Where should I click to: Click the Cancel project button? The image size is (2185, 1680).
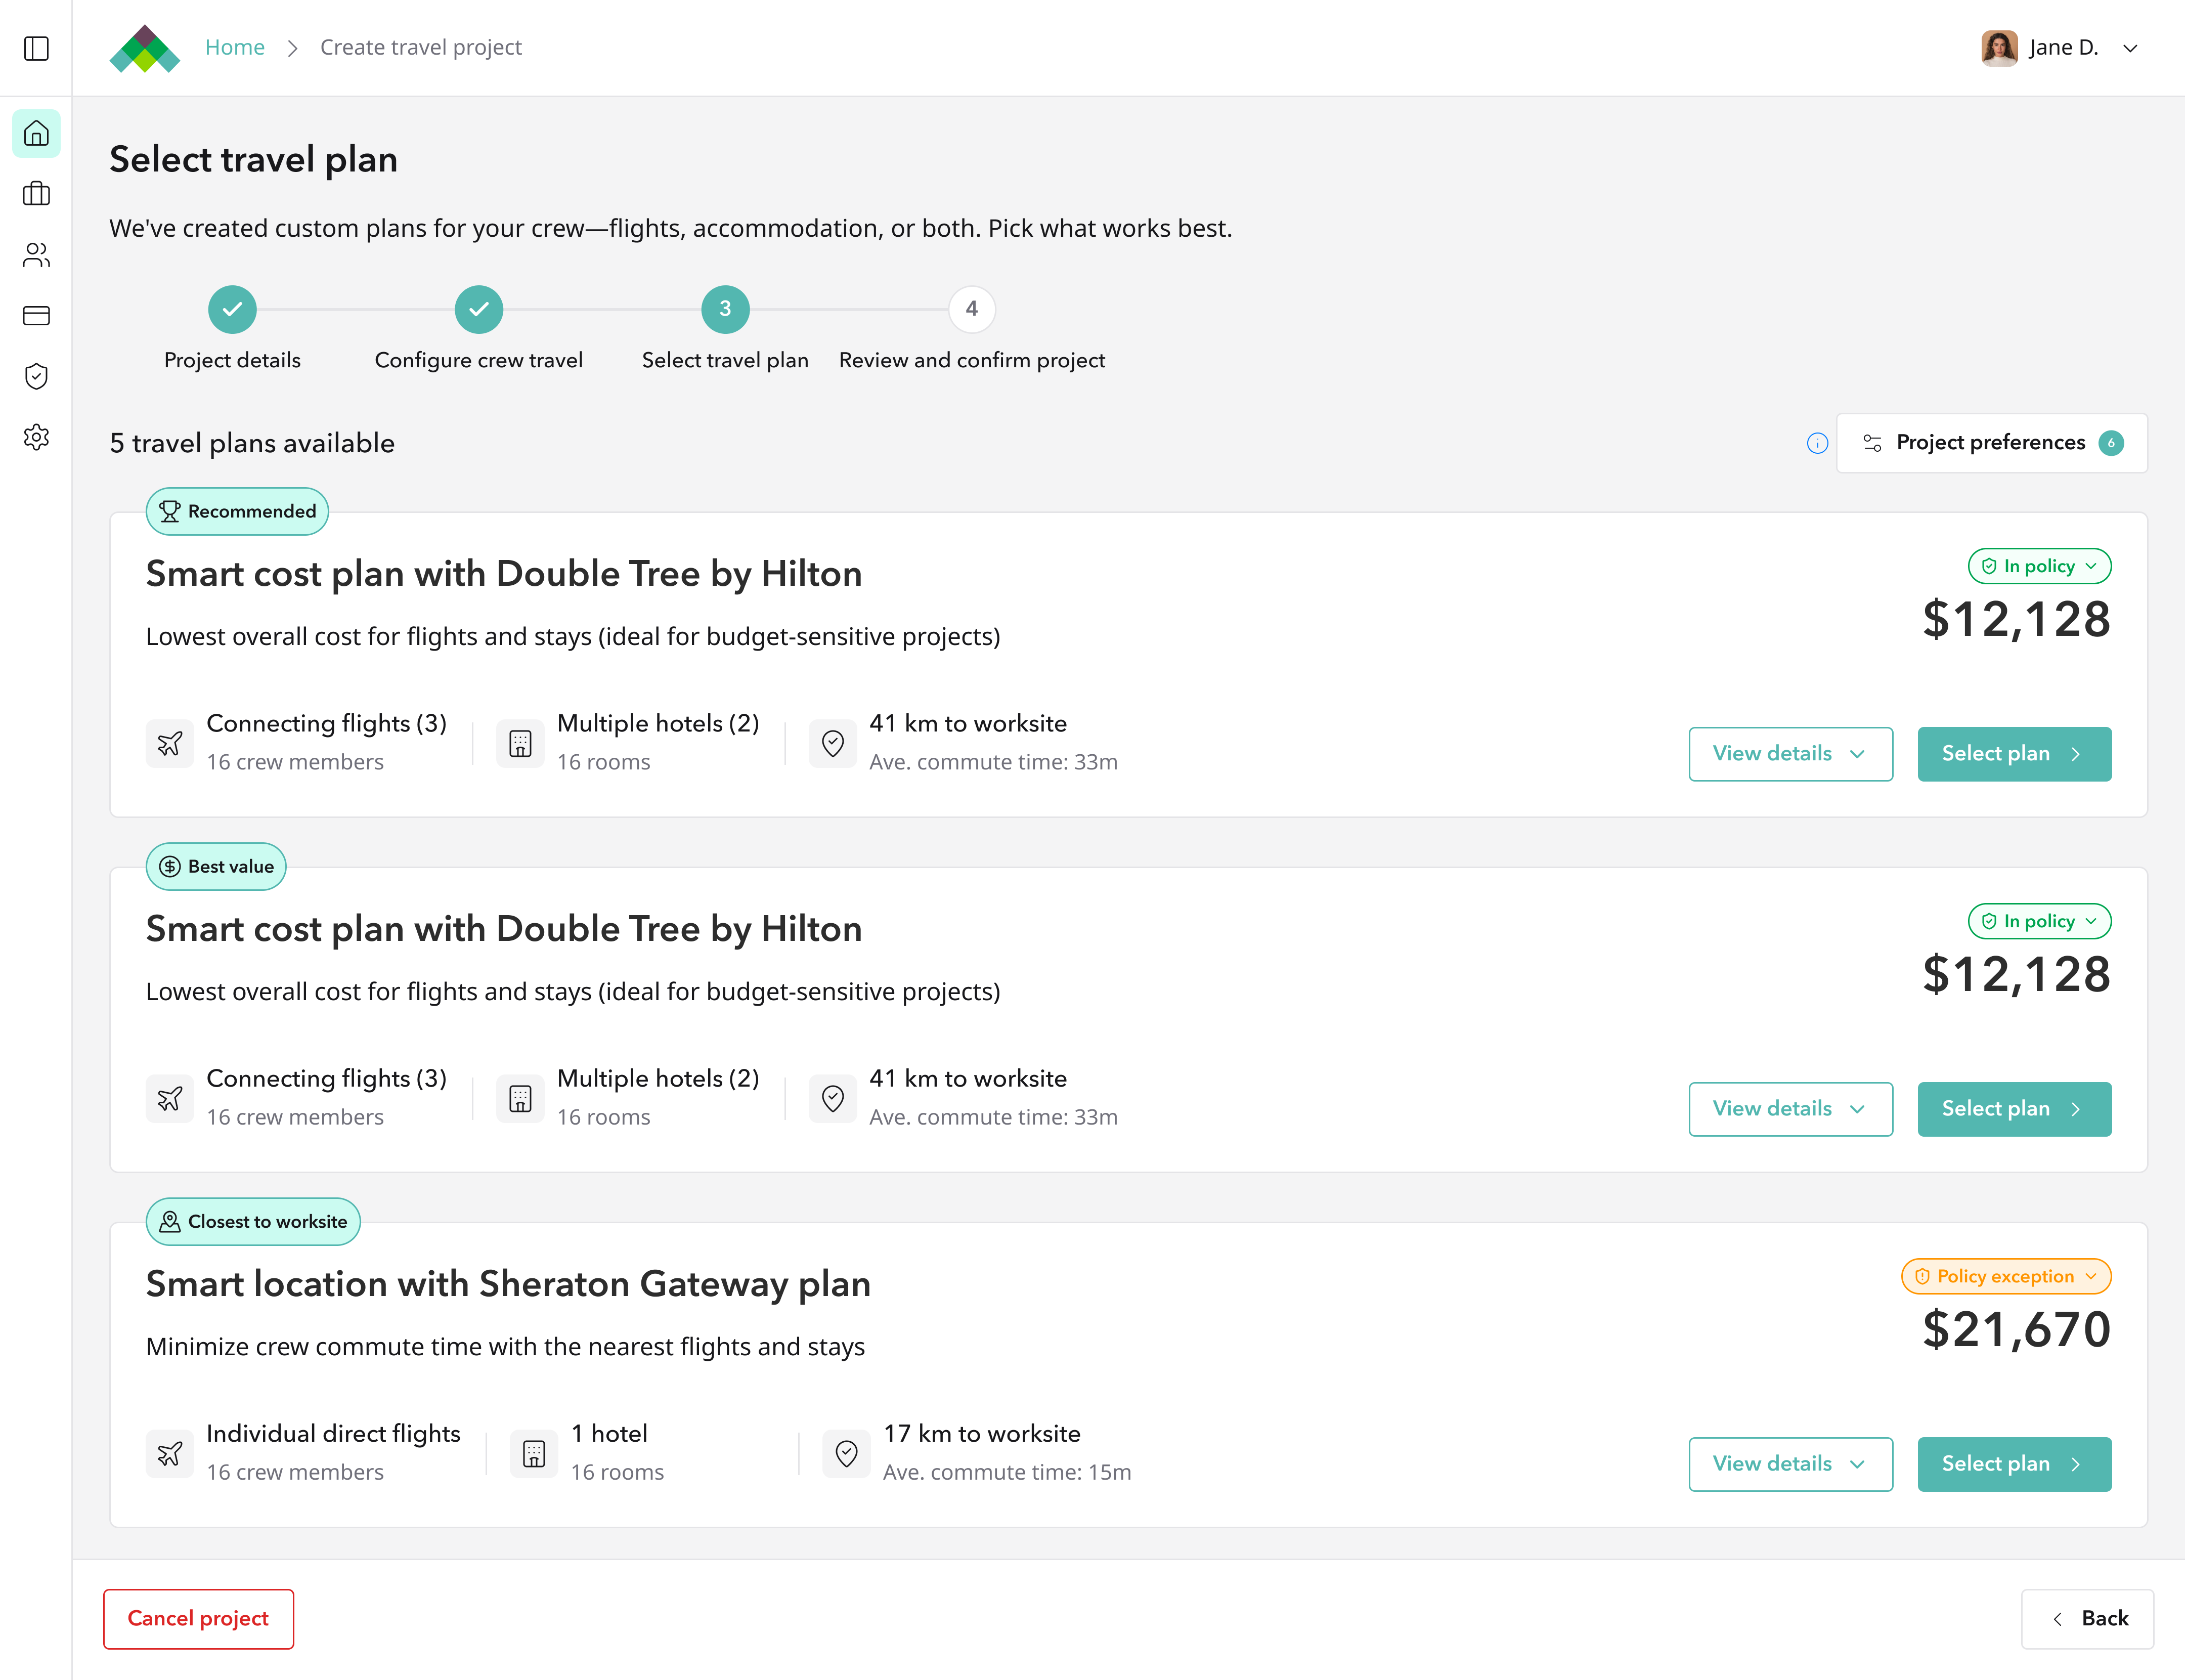199,1619
